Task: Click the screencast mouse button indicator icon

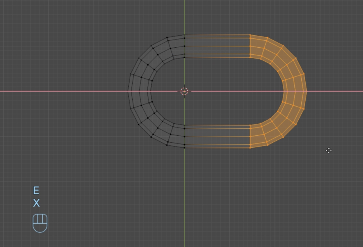Action: tap(40, 223)
